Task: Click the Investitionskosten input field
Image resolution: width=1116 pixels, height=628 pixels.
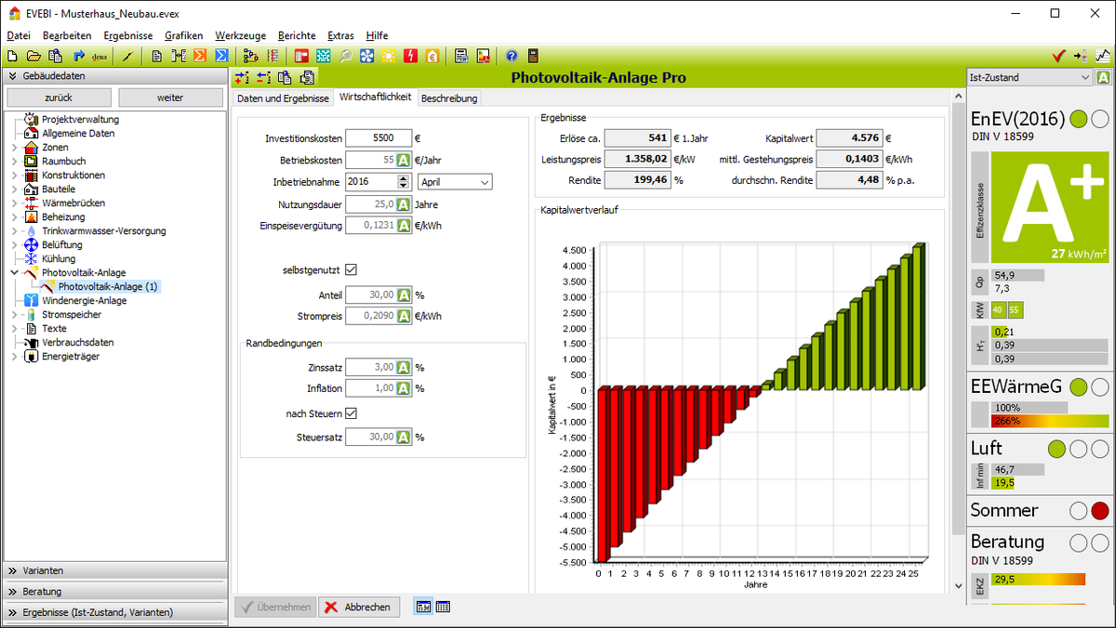Action: click(378, 137)
